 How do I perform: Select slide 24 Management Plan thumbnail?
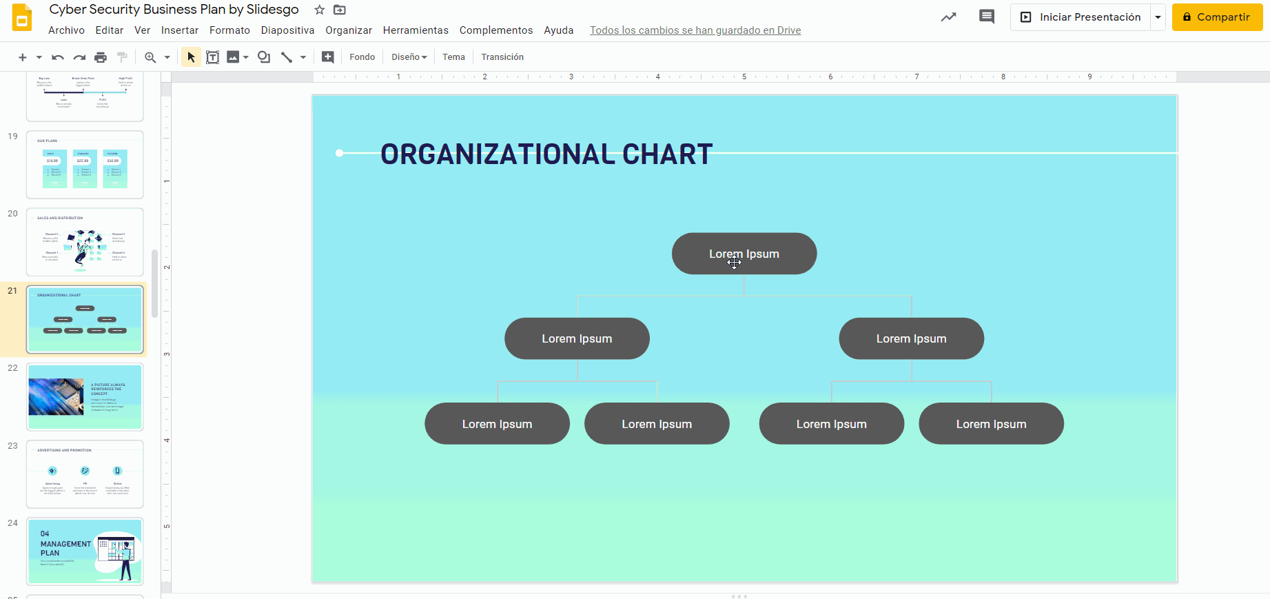tap(85, 551)
